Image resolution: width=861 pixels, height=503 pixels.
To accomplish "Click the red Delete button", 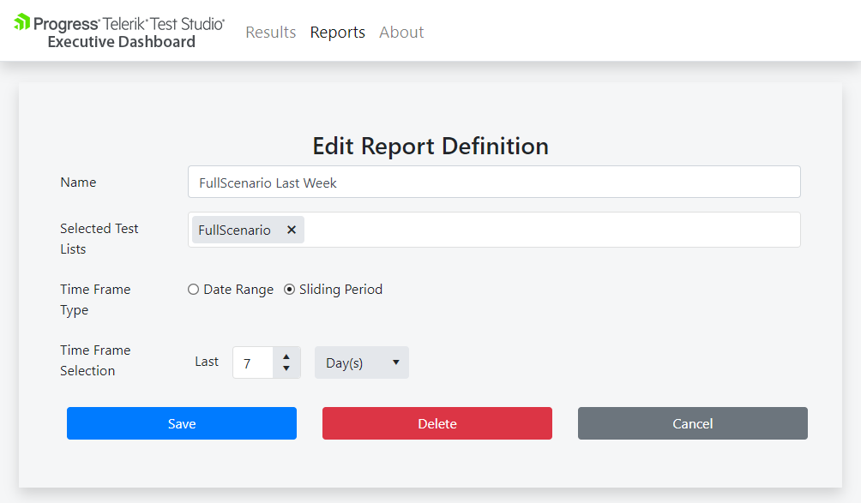I will [x=437, y=423].
